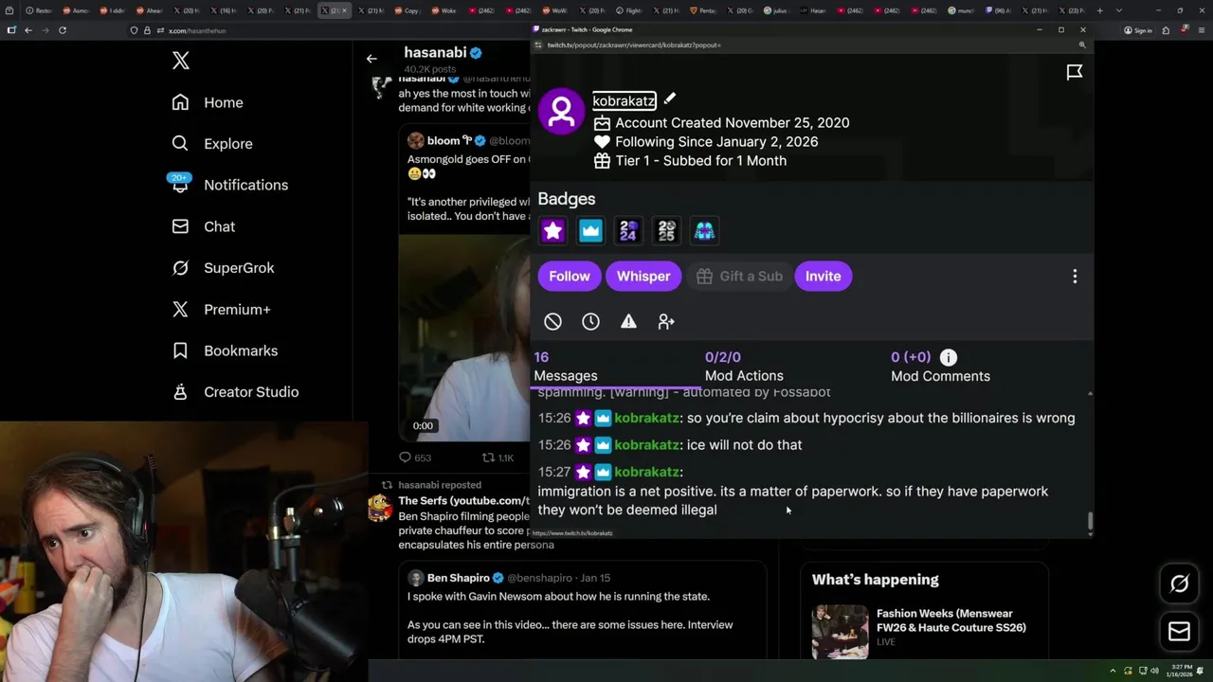Open Notifications in X sidebar
Viewport: 1213px width, 682px height.
pos(230,185)
